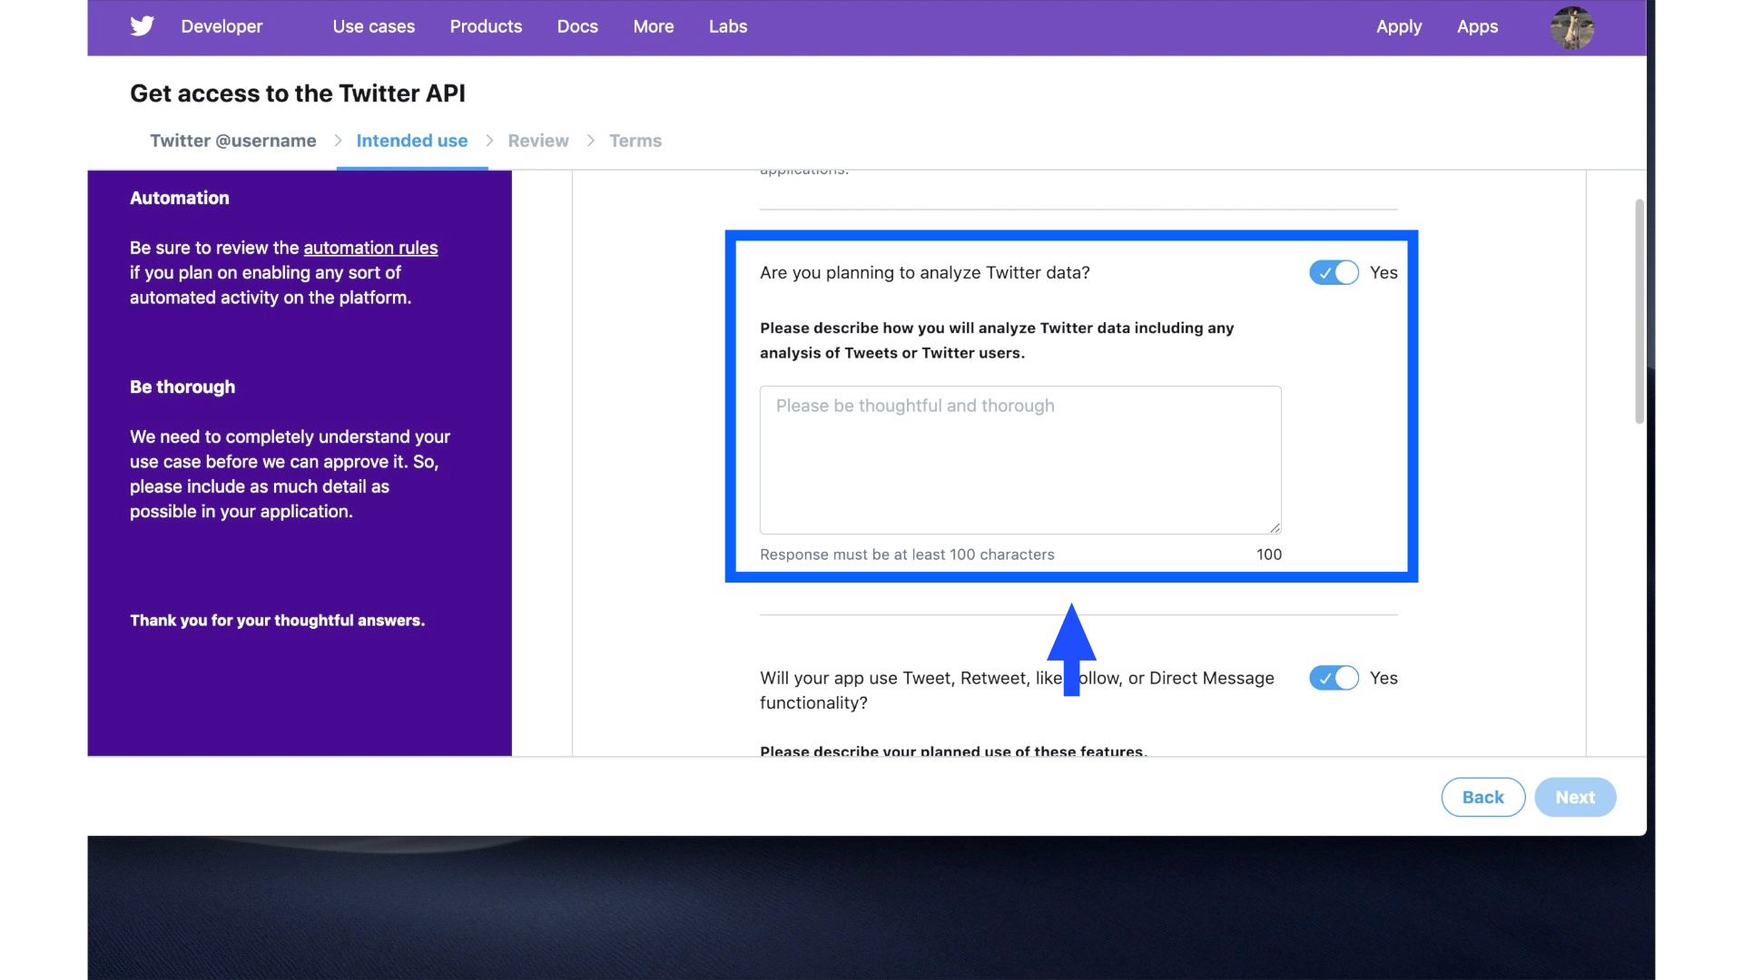
Task: Open the profile avatar menu
Action: (1572, 27)
